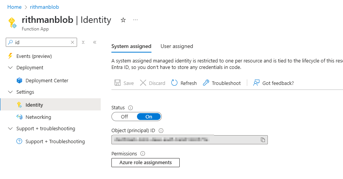Click the Support + troubleshooting section label
Viewport: 343px width, 179px height.
[46, 129]
